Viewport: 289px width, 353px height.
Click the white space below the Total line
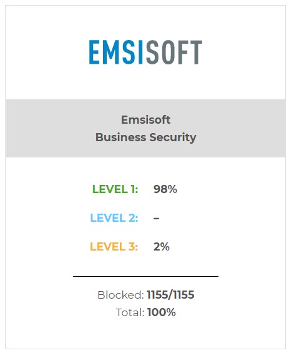coord(145,333)
